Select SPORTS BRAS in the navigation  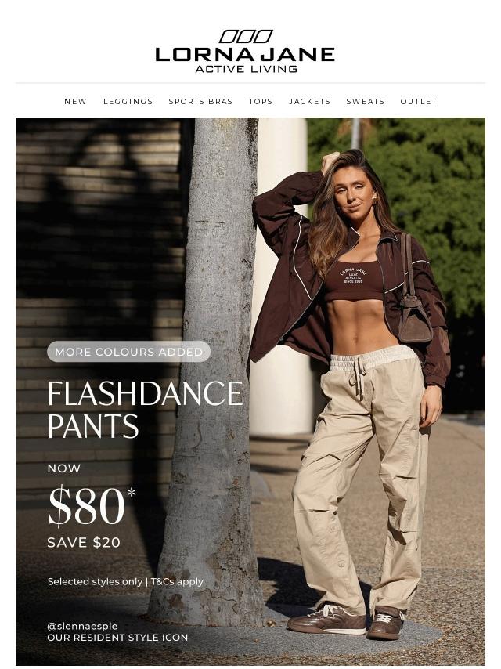tap(200, 102)
